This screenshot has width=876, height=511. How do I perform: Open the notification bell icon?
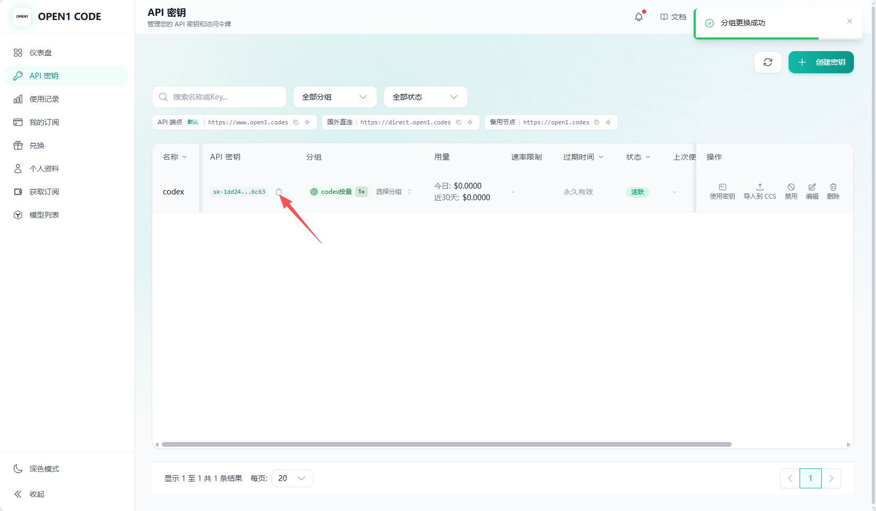coord(639,16)
